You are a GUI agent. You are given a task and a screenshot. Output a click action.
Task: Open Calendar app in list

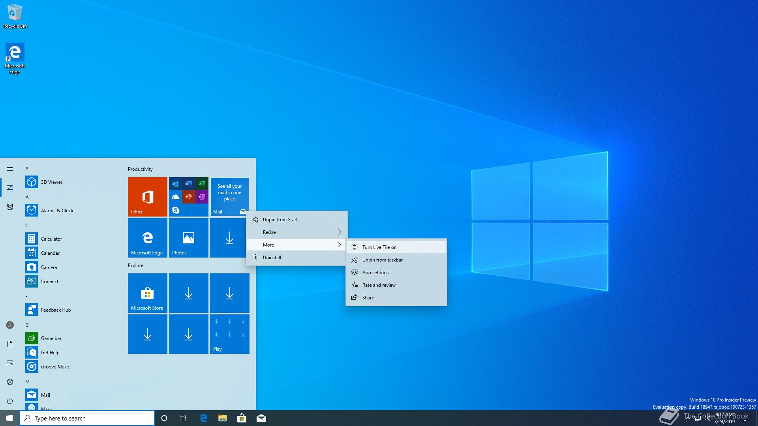71,253
